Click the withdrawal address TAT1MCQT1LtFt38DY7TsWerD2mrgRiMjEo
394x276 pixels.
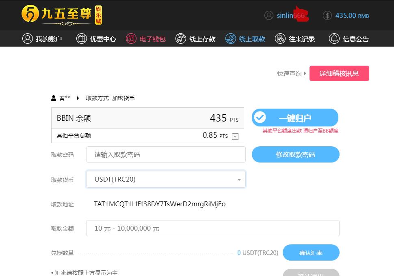coord(160,204)
